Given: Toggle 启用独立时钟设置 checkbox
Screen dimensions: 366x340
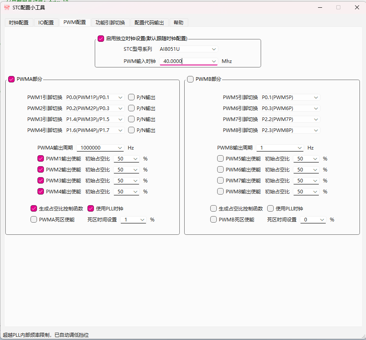Looking at the screenshot, I should pos(101,39).
